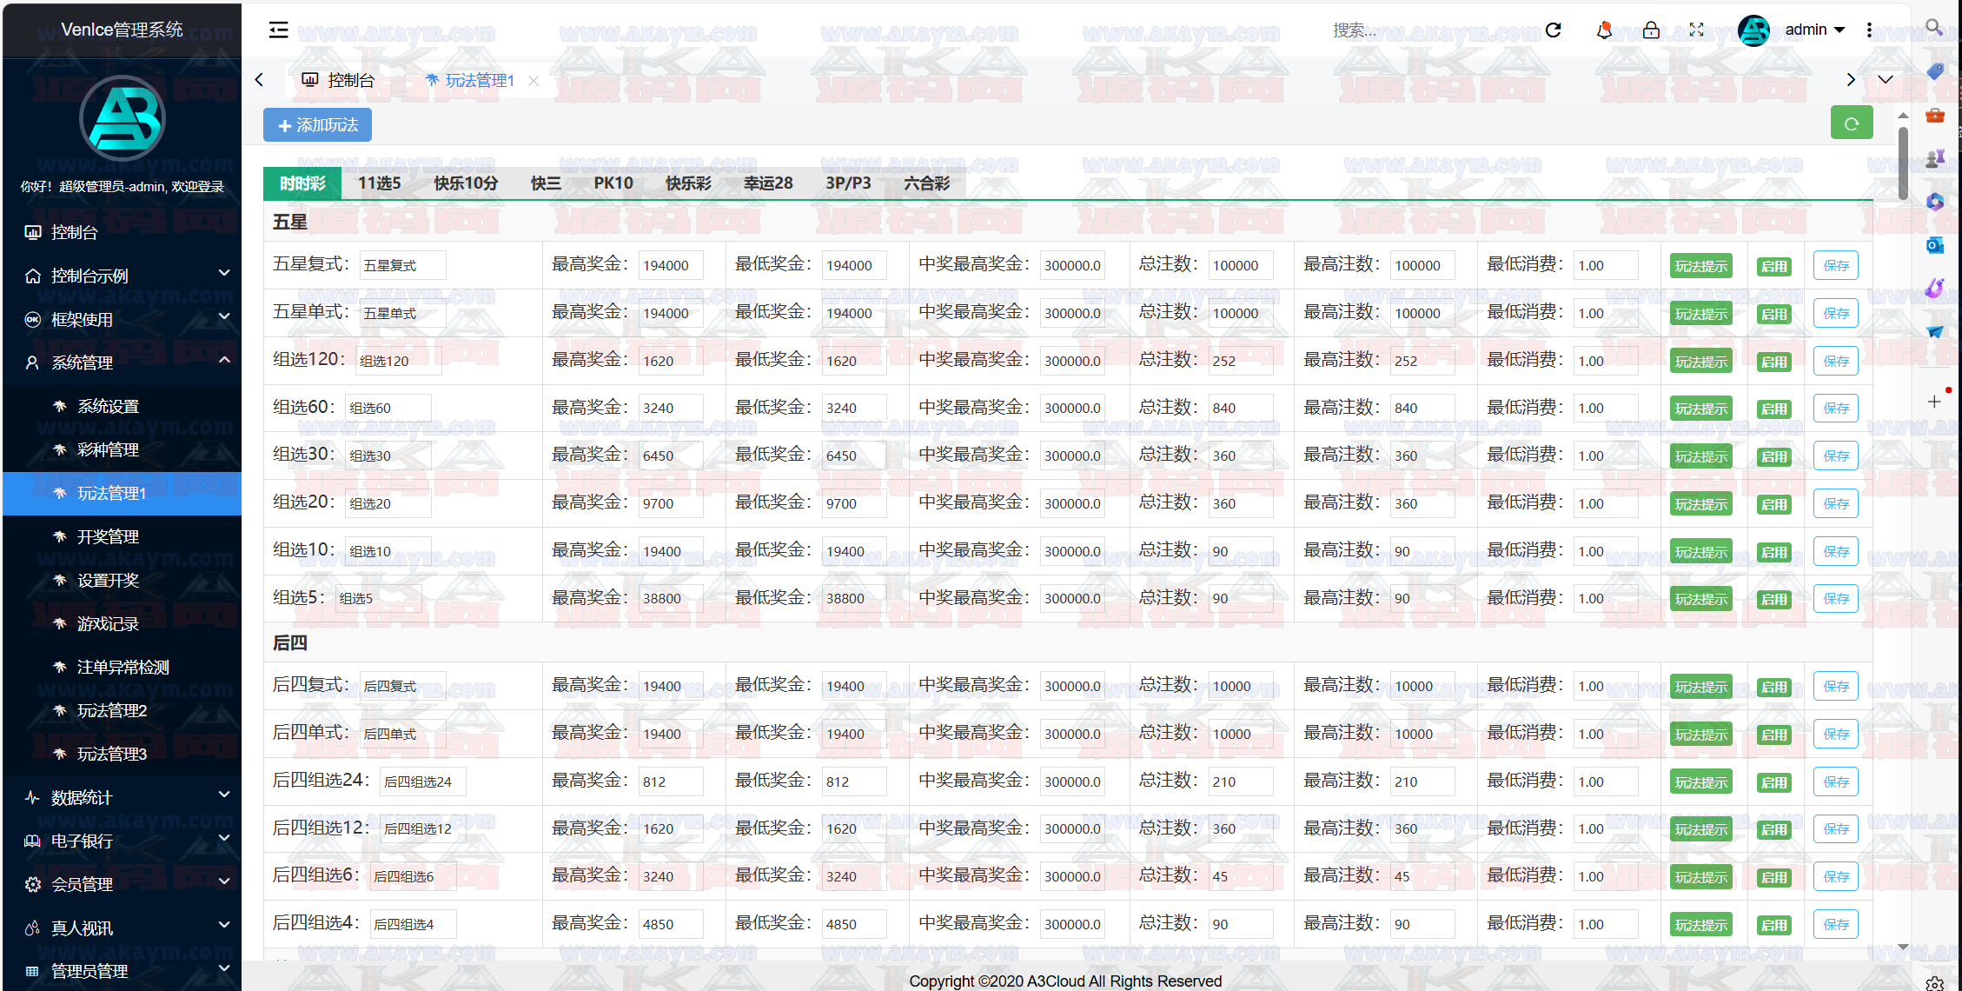Open the three-dot more options menu
The width and height of the screenshot is (1962, 991).
pyautogui.click(x=1869, y=30)
